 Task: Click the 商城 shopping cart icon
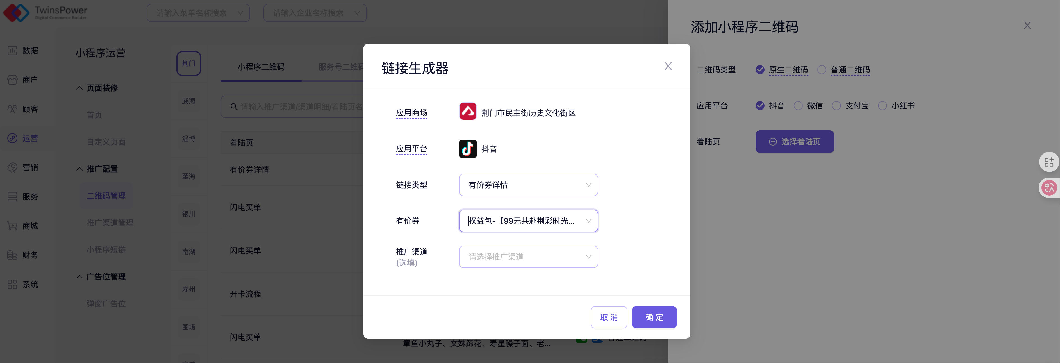tap(12, 226)
